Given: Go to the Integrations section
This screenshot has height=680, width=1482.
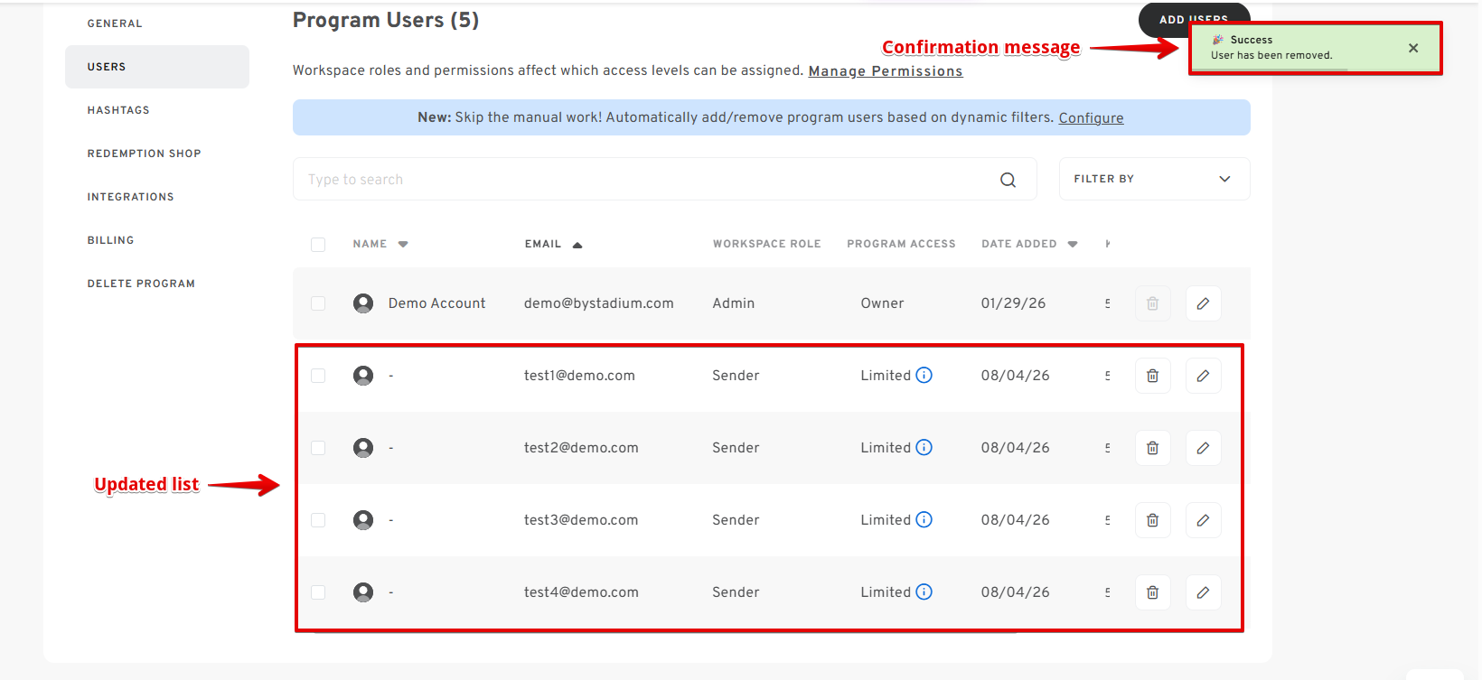Looking at the screenshot, I should point(131,197).
